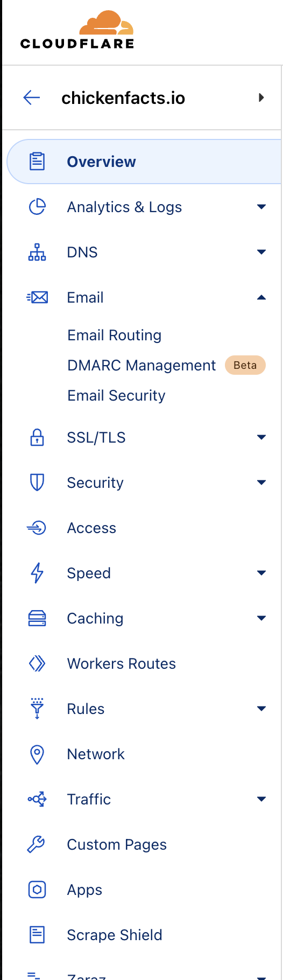The width and height of the screenshot is (283, 980).
Task: Click the Analytics & Logs pie chart icon
Action: (x=37, y=207)
